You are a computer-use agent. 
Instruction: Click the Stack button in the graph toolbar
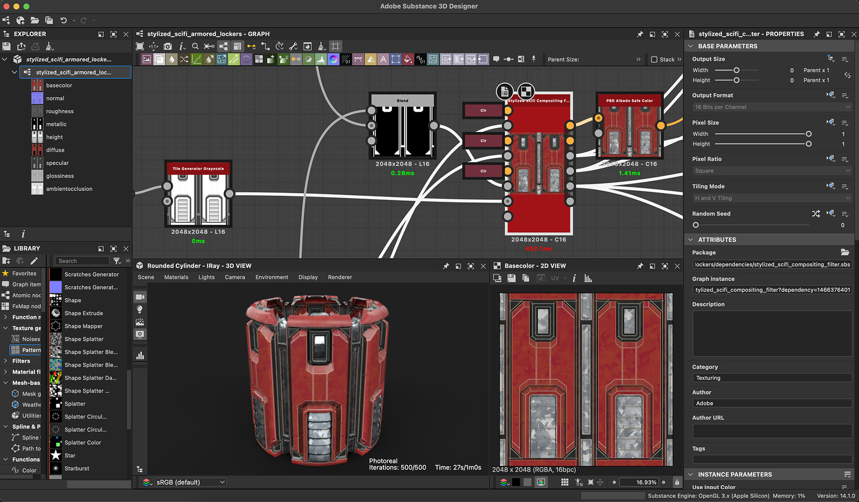tap(666, 59)
